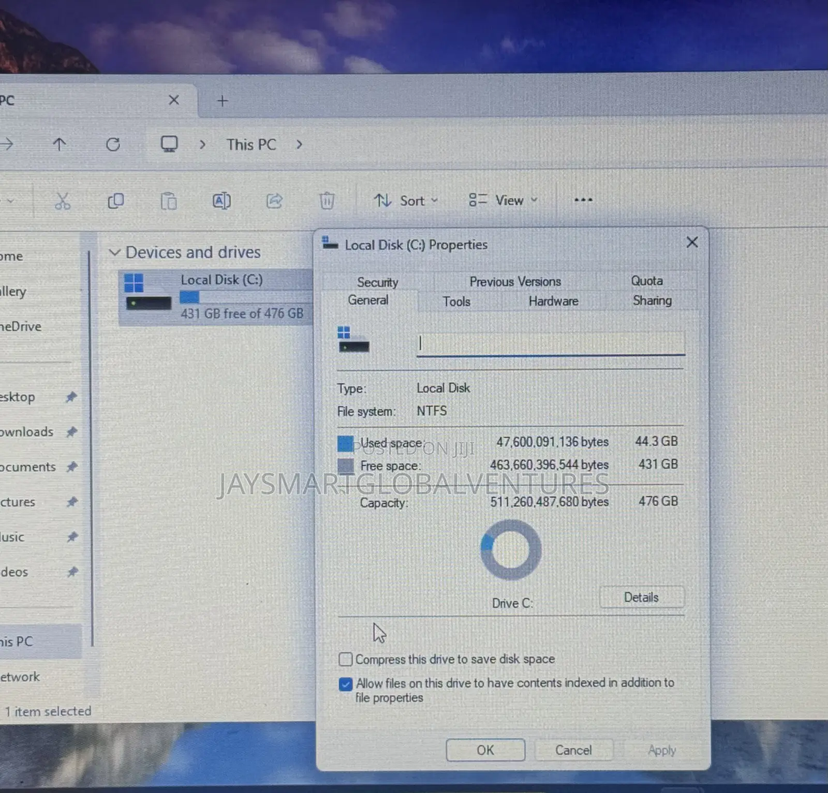
Task: Close the This PC Explorer tab
Action: 174,100
